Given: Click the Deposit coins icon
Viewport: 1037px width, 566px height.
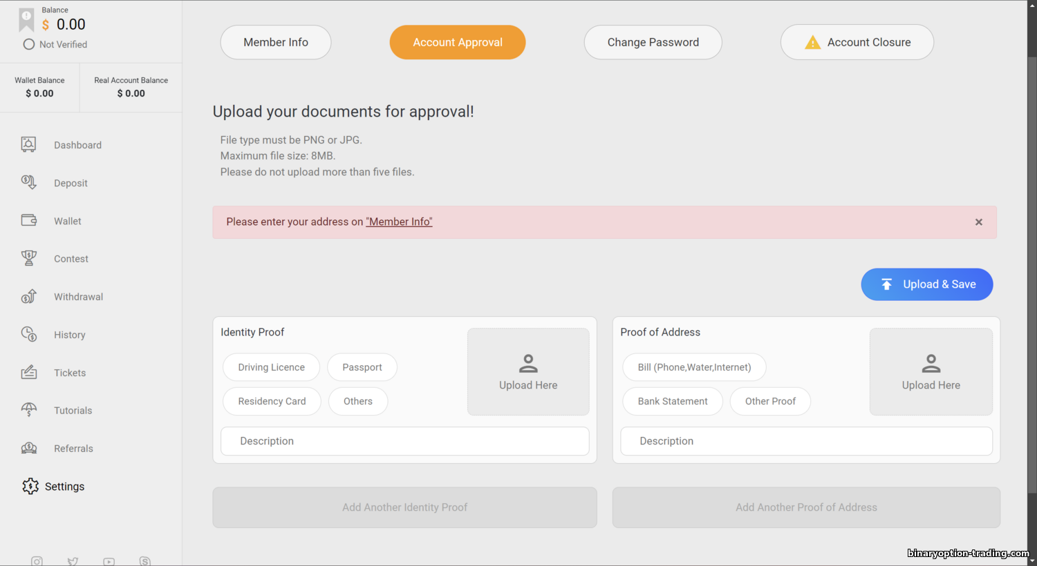Looking at the screenshot, I should coord(28,182).
